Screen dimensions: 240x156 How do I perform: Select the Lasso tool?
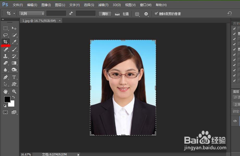5,35
